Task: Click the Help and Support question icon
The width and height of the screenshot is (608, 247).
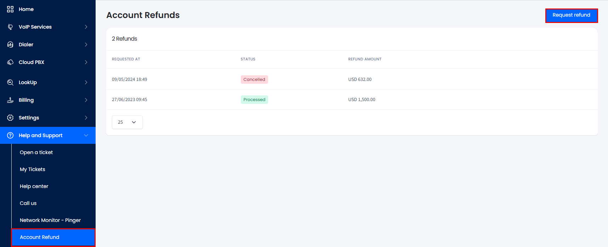Action: [x=10, y=135]
